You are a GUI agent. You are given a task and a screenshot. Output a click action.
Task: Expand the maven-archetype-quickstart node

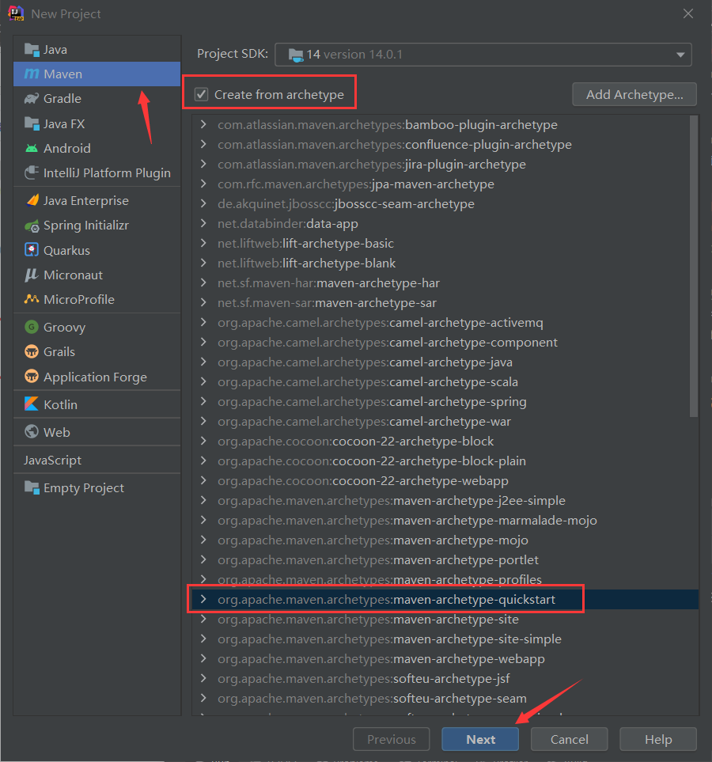(x=203, y=600)
